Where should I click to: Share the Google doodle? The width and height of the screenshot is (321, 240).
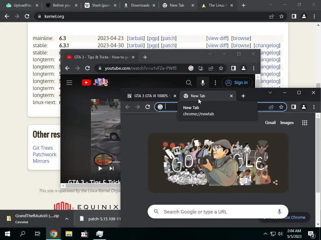coord(275,182)
